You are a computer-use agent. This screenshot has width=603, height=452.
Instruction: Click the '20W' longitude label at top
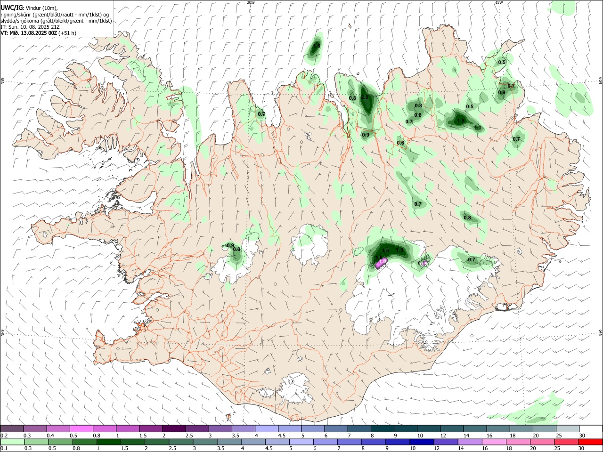[x=251, y=2]
